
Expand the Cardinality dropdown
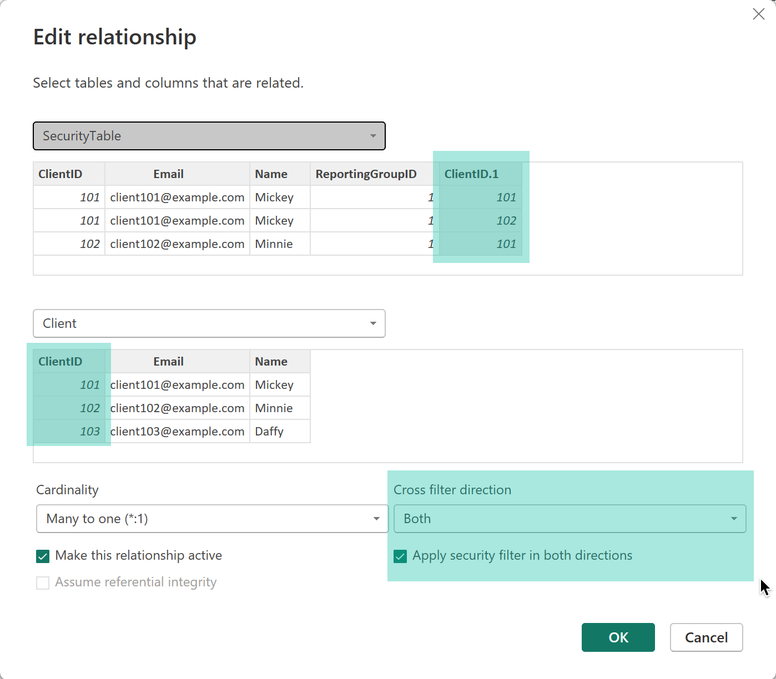point(212,519)
